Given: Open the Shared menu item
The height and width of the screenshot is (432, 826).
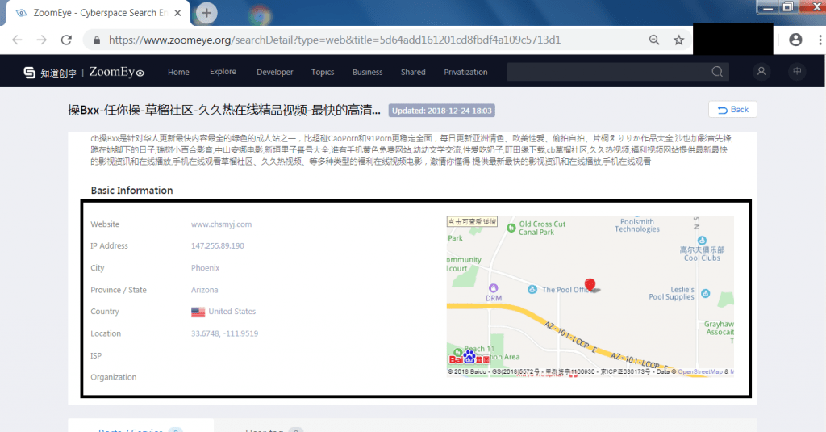Looking at the screenshot, I should [x=413, y=72].
